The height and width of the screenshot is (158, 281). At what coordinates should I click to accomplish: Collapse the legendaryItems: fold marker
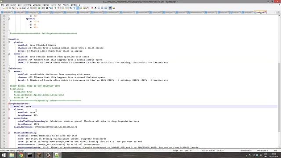[x=9, y=104]
